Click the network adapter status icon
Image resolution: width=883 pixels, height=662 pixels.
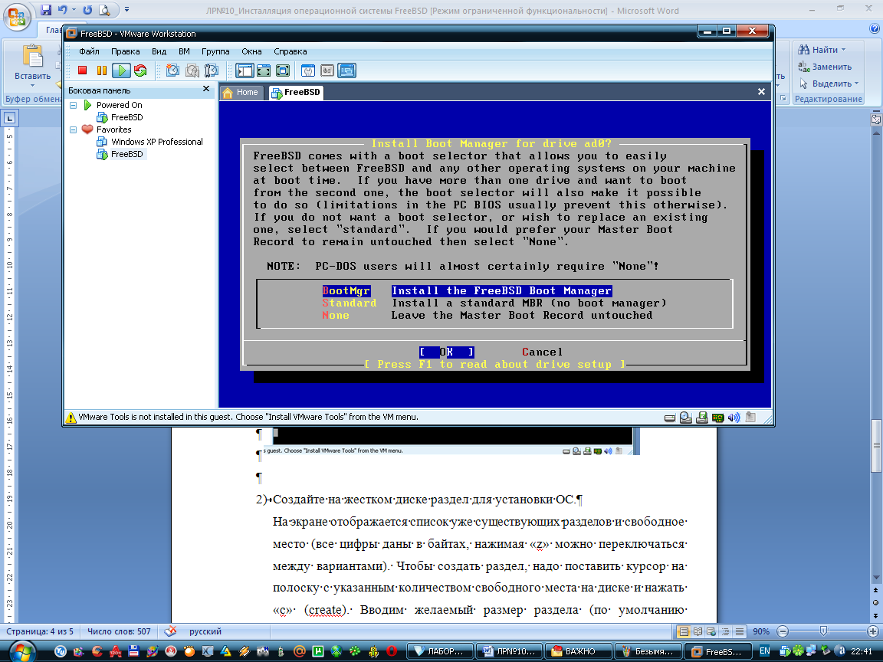tap(718, 418)
